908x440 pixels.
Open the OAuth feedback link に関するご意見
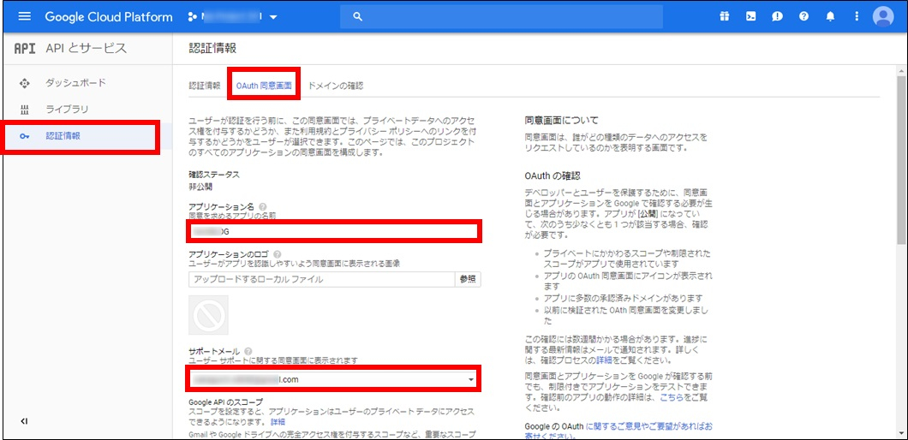(x=648, y=426)
